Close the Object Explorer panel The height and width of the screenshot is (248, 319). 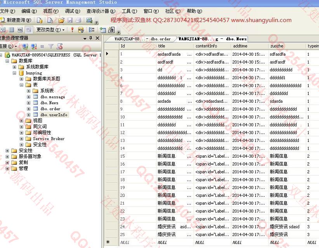pyautogui.click(x=97, y=38)
